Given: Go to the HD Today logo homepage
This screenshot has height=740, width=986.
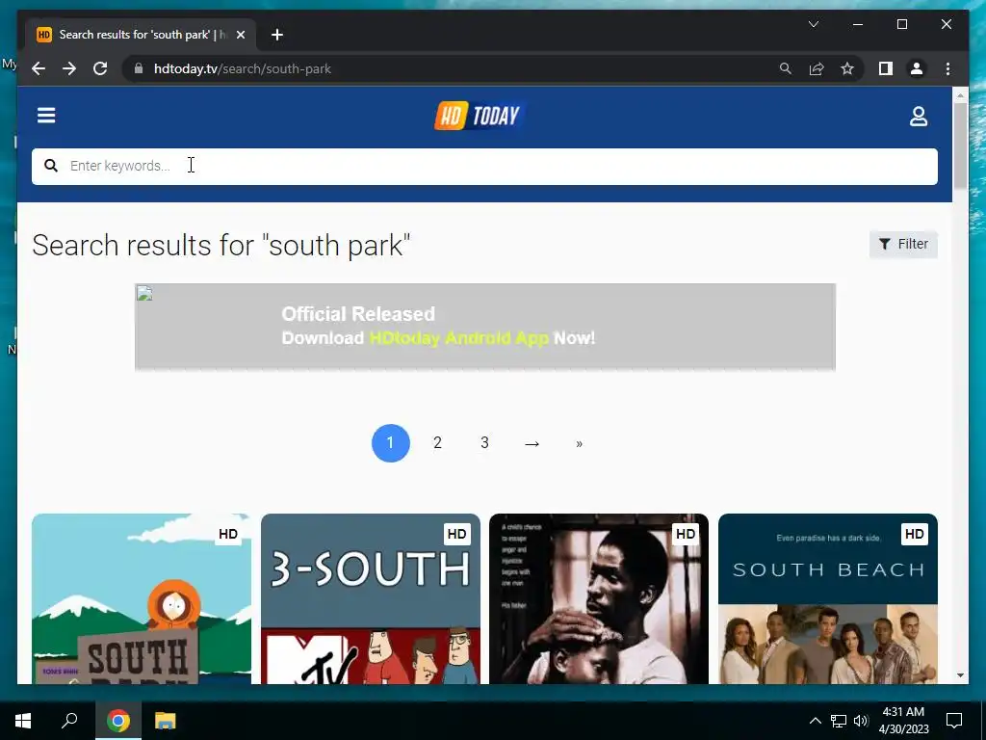Looking at the screenshot, I should [x=480, y=116].
